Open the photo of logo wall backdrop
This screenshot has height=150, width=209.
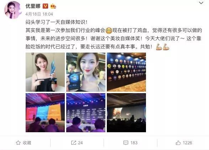point(126,72)
